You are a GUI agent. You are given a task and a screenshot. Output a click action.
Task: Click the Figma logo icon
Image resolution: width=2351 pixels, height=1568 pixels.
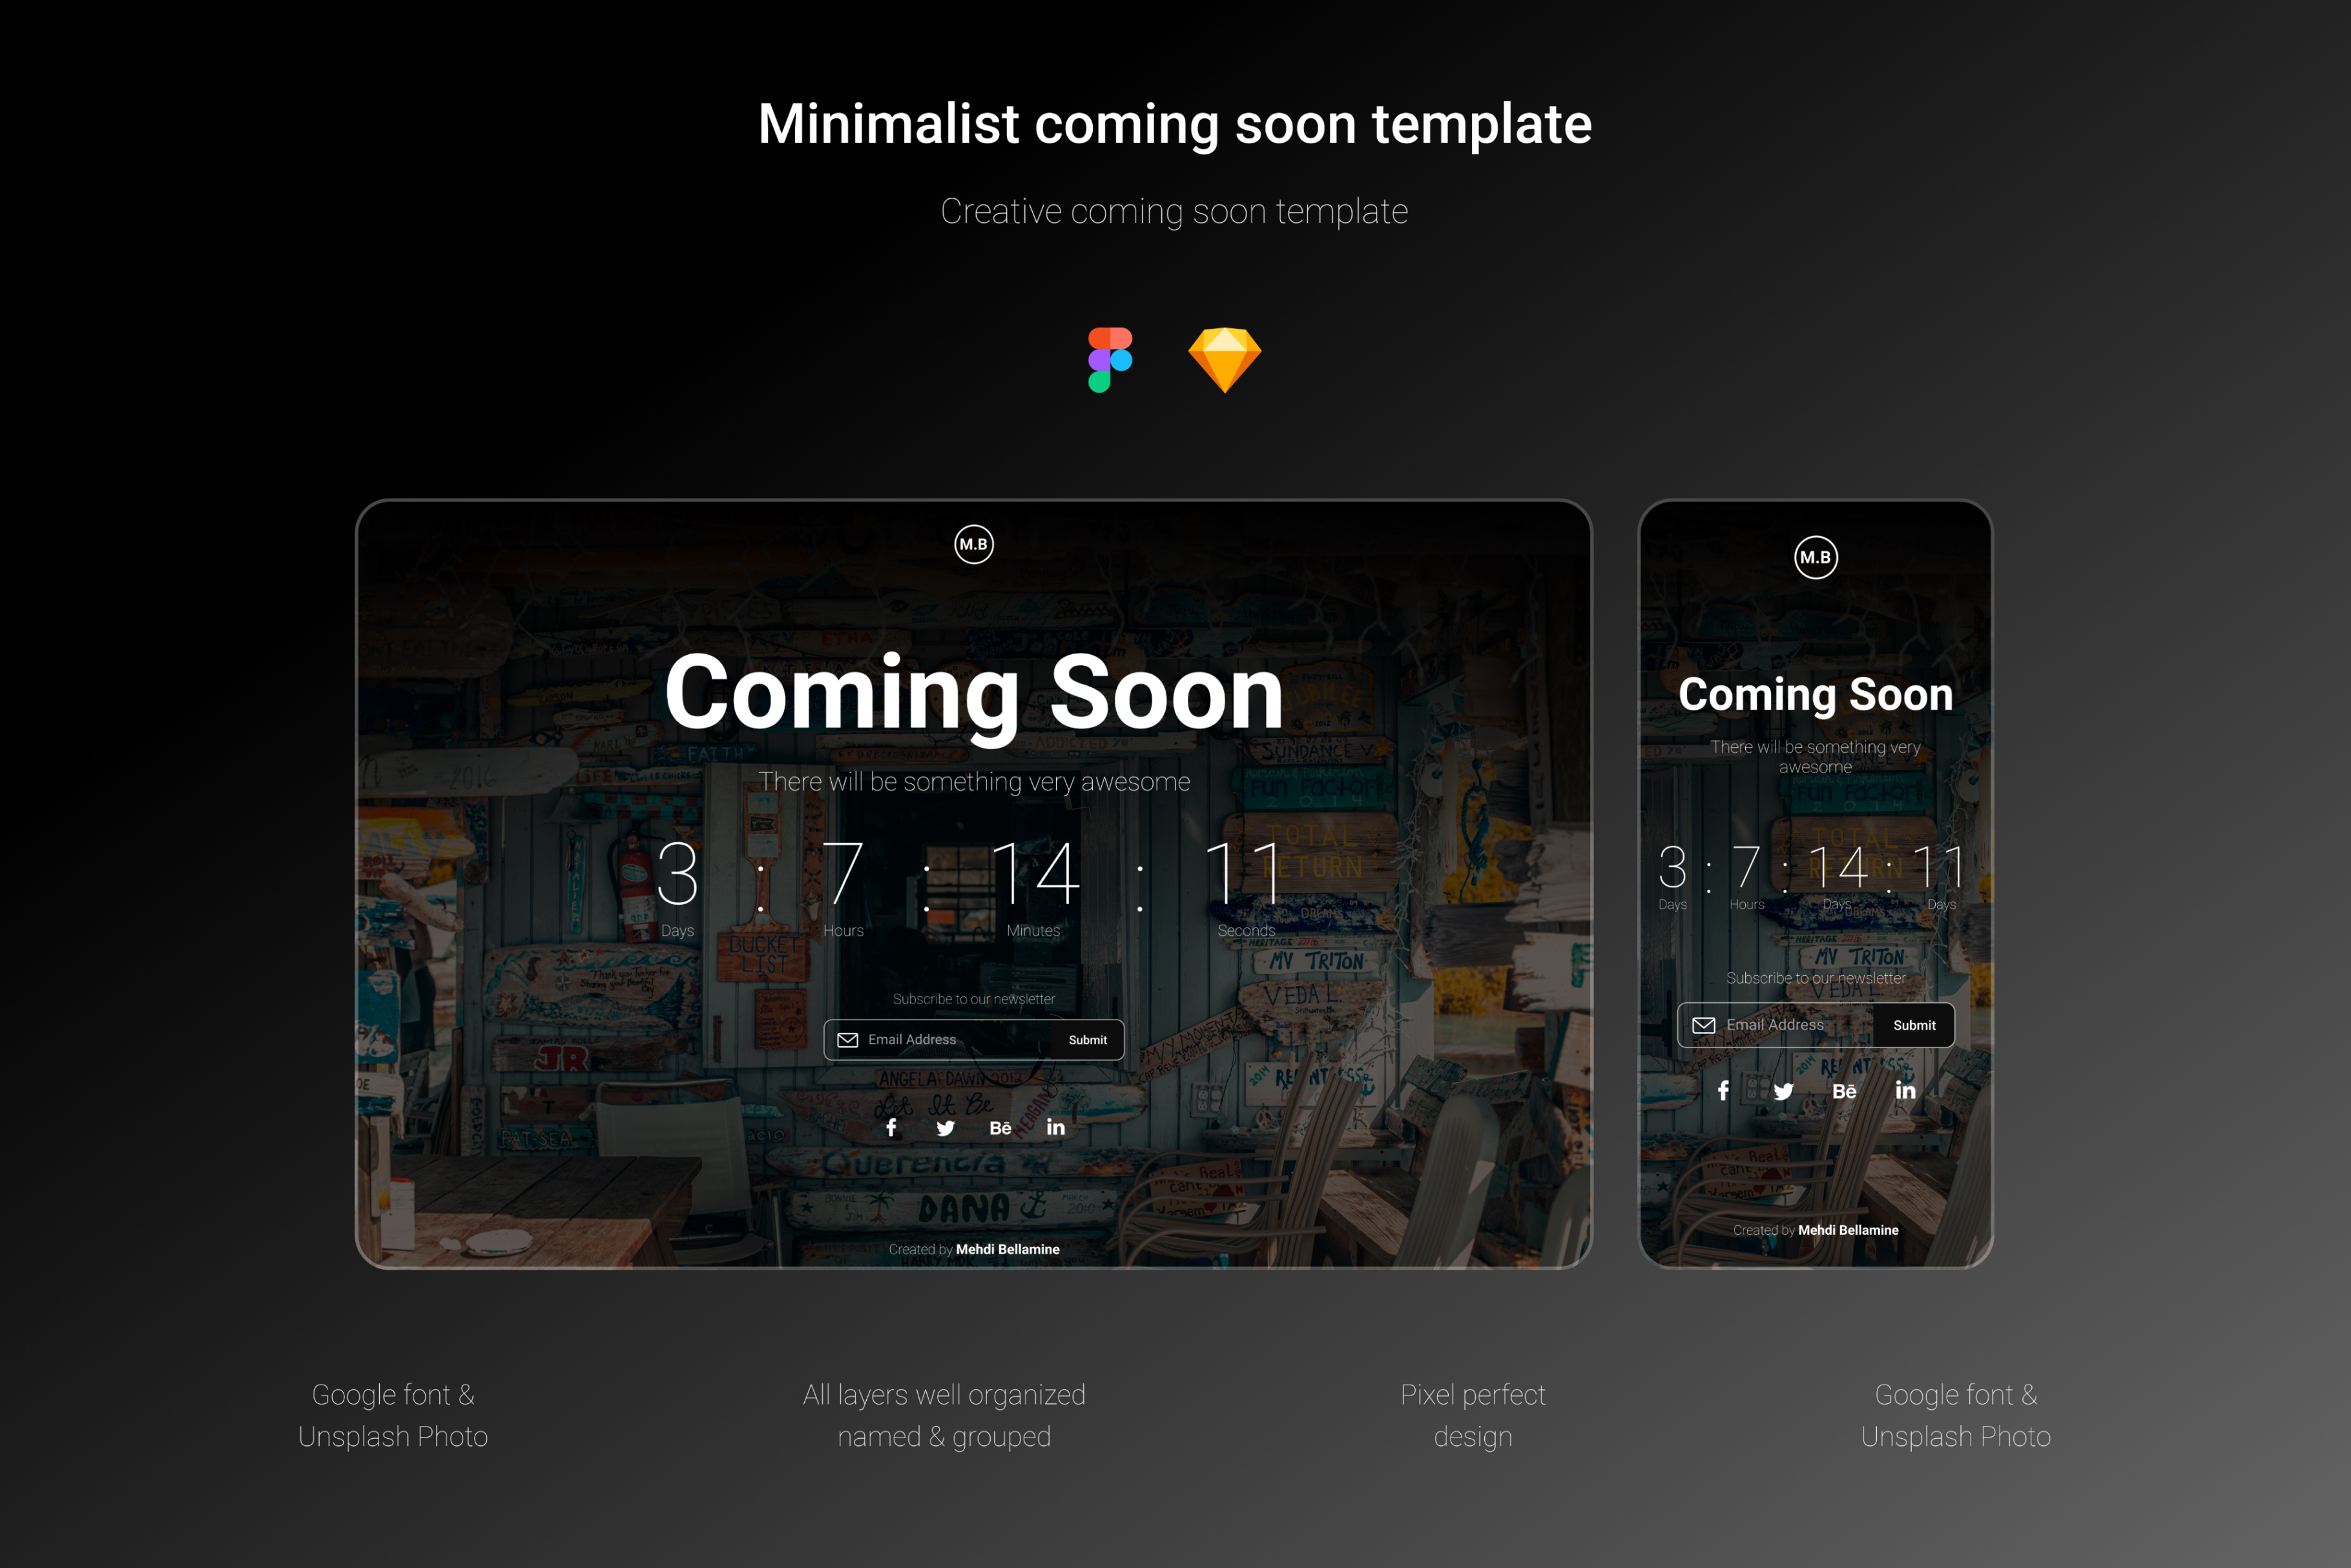pos(1109,360)
